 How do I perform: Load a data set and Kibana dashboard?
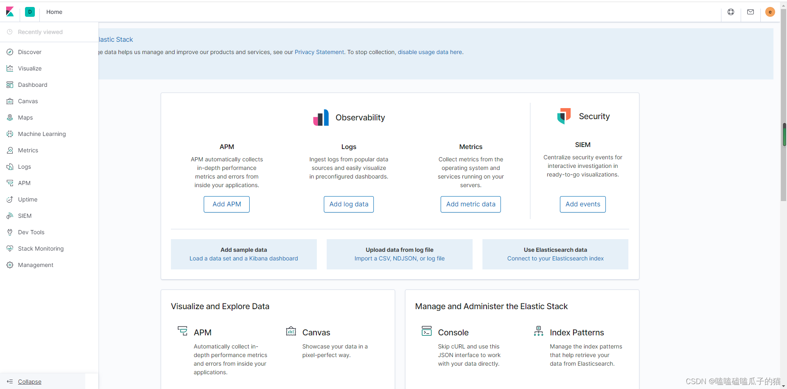tap(243, 258)
